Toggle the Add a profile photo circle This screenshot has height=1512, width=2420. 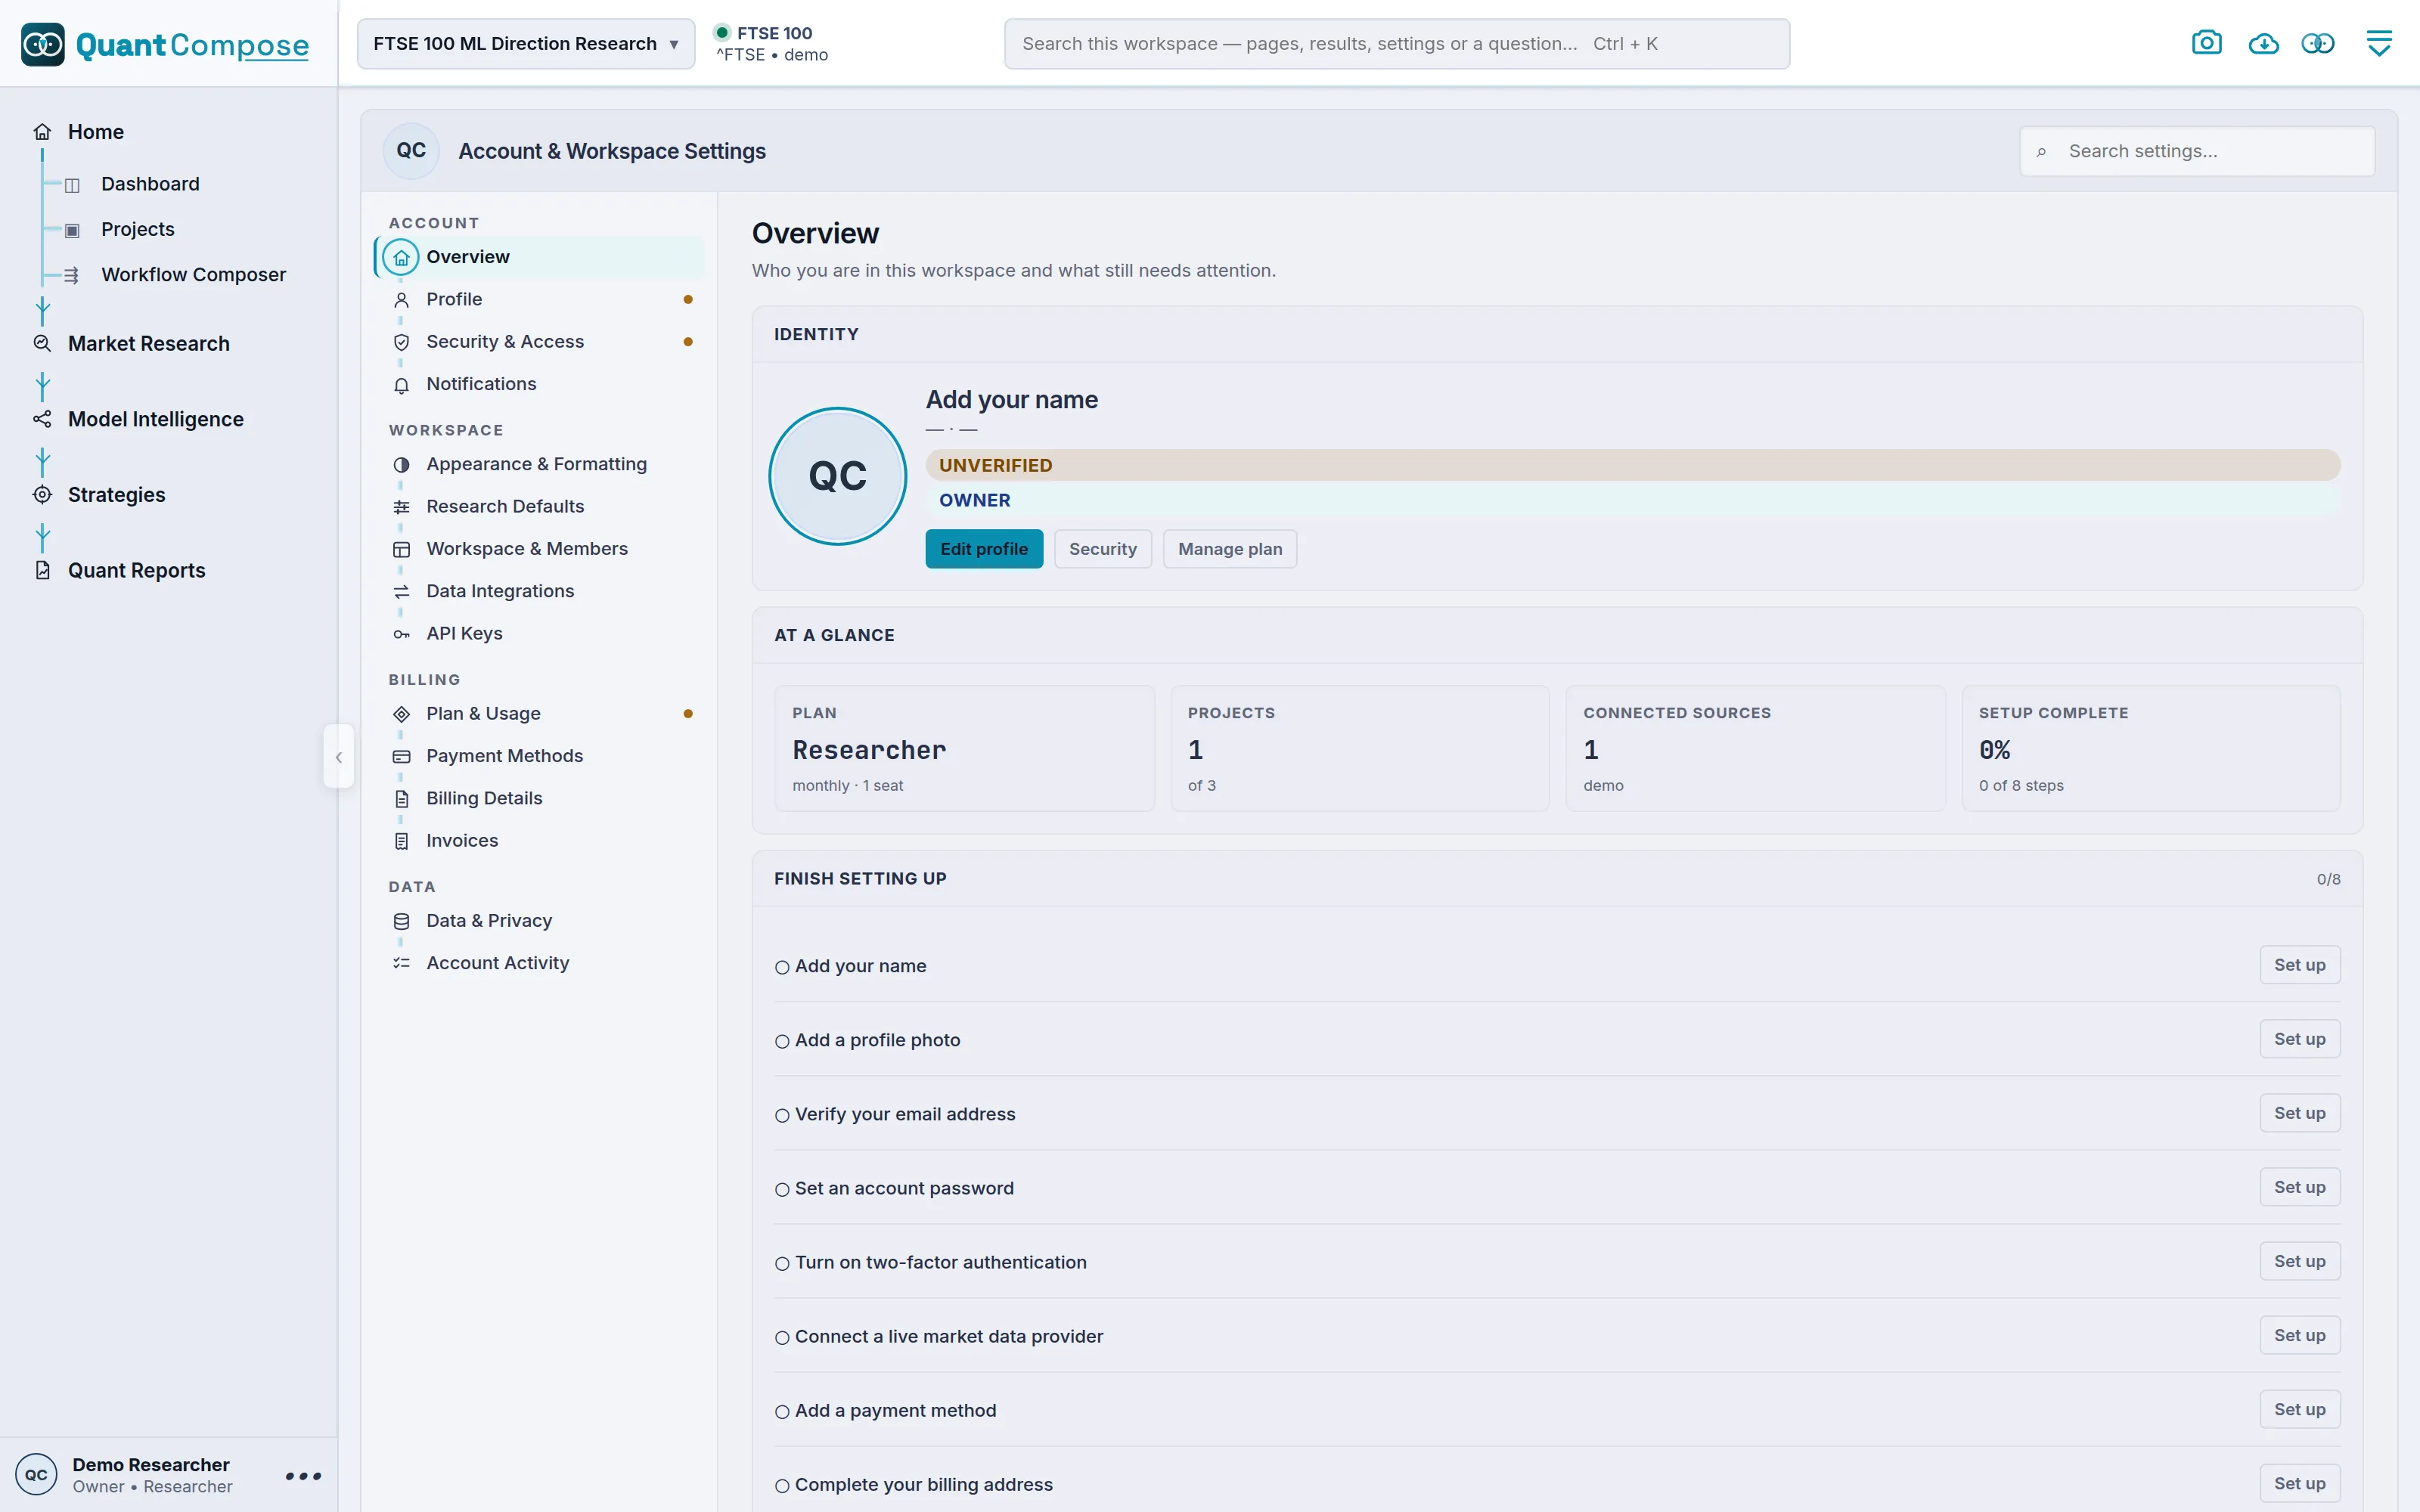(782, 1041)
